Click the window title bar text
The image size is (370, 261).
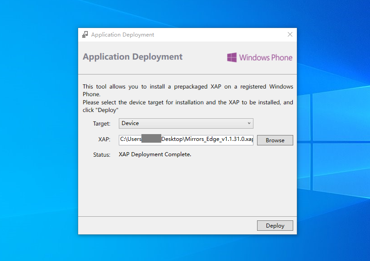tap(122, 35)
